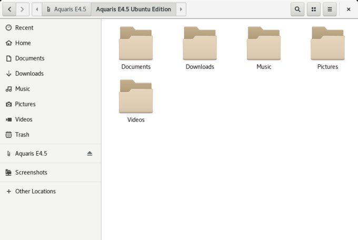Select Aquaris E4.5 Ubuntu Edition path segment
Viewport: 358px width, 240px height.
(x=134, y=9)
